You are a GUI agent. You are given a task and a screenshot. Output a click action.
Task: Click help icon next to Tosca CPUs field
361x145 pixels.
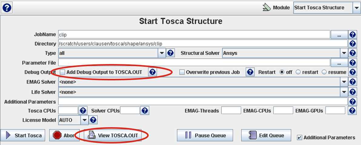point(83,111)
